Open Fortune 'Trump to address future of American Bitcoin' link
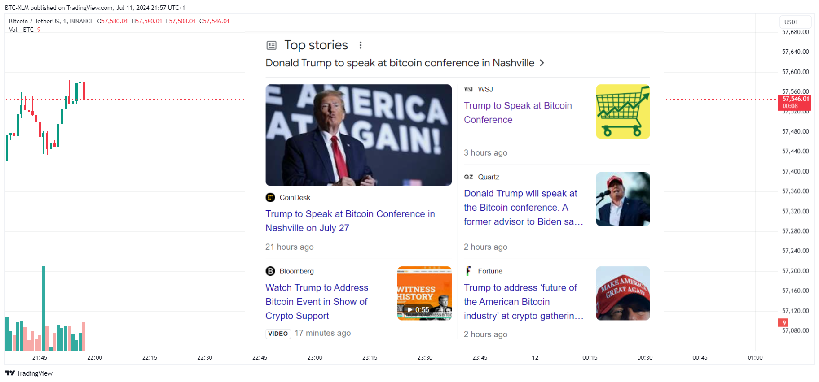819x382 pixels. pos(524,302)
